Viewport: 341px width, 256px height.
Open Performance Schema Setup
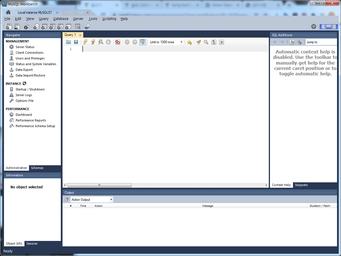coord(35,126)
